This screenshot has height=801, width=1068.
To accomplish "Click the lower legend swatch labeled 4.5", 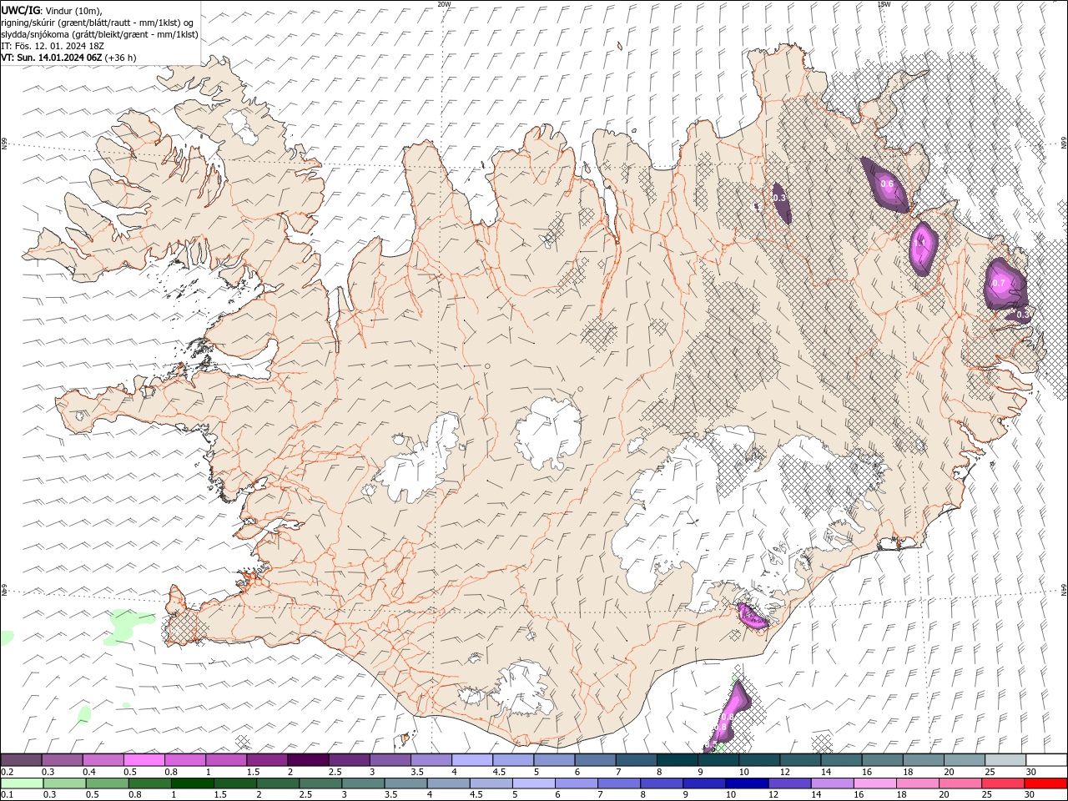I will [x=491, y=783].
